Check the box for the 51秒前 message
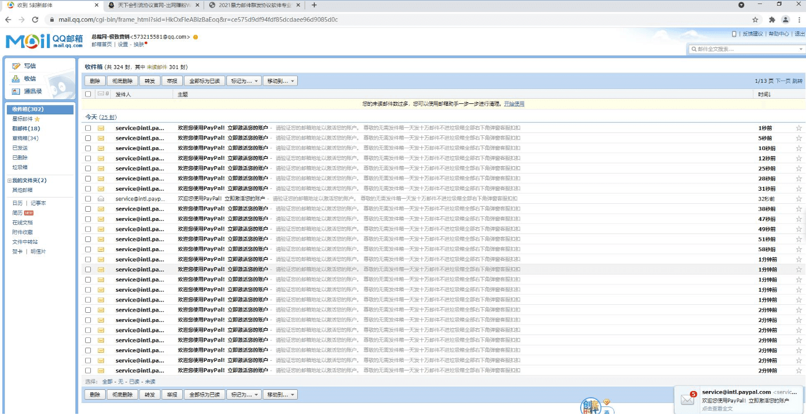 pyautogui.click(x=88, y=239)
